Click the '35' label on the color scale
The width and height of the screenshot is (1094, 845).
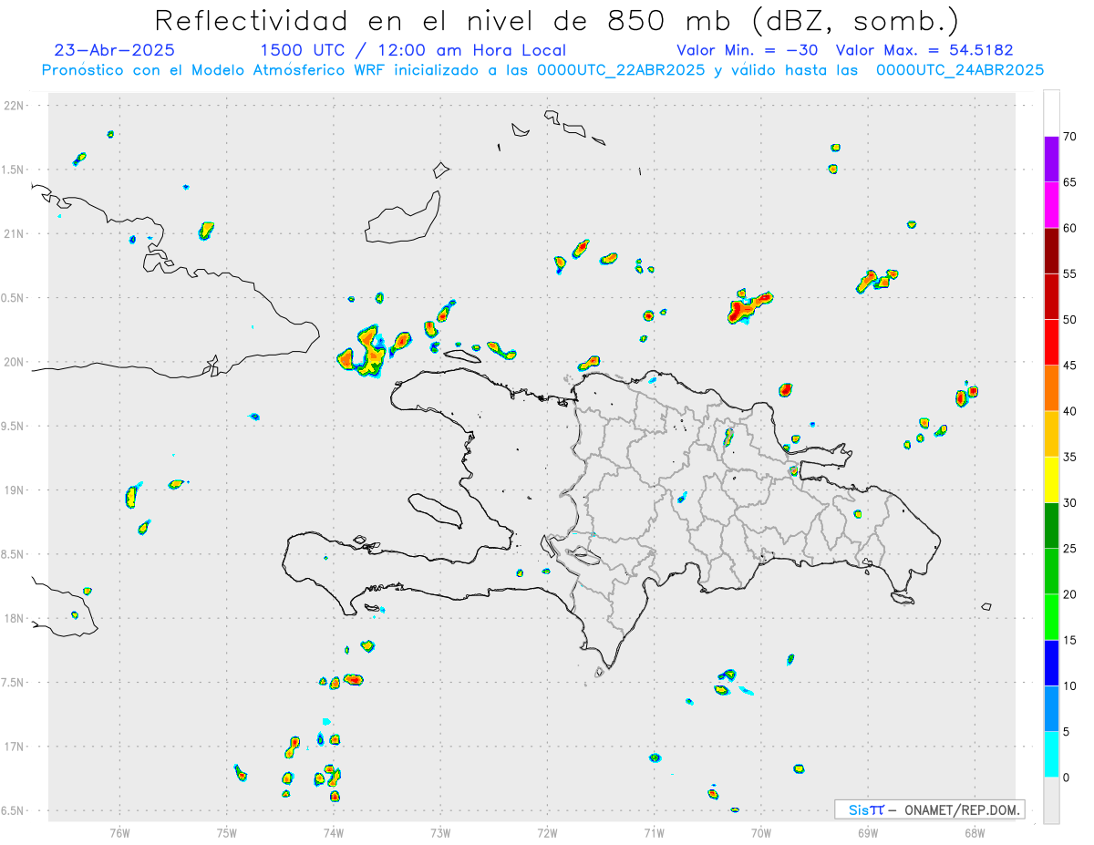pyautogui.click(x=1069, y=458)
